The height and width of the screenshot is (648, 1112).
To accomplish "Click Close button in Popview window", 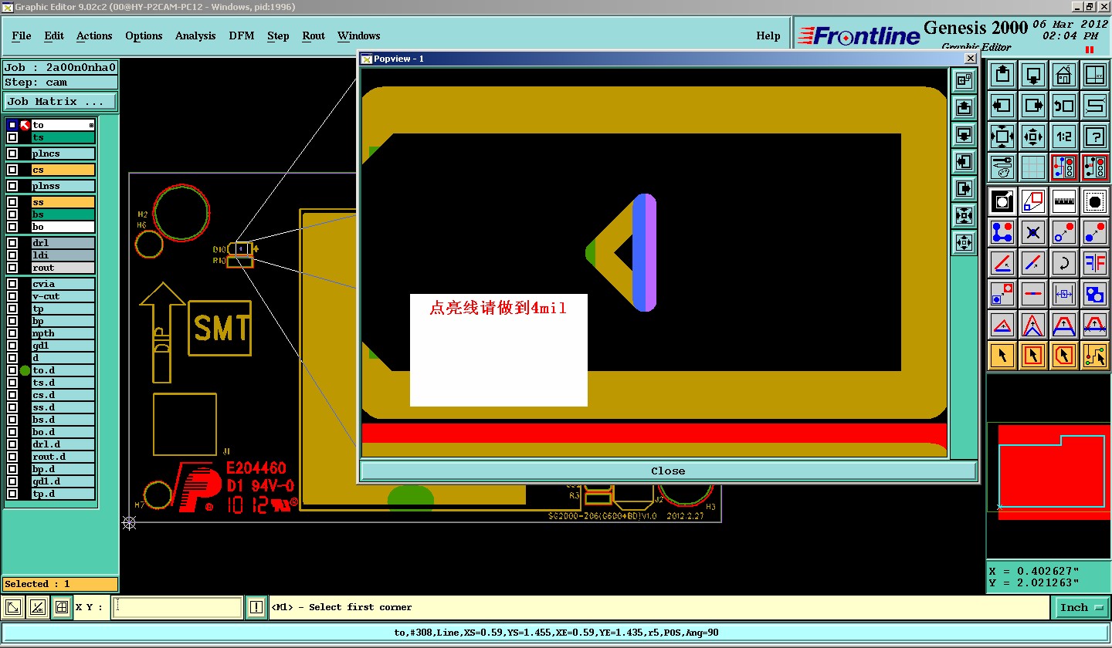I will coord(668,471).
